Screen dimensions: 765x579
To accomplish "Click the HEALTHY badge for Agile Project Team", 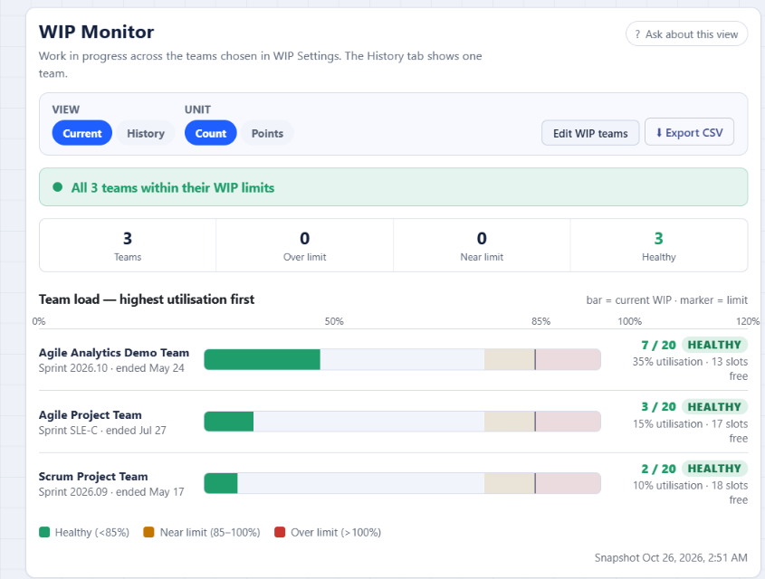I will tap(714, 406).
